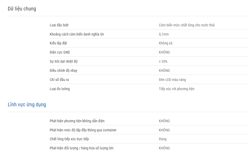The image size is (248, 152).
Task: Select the 'Loại đặc biệt' row label
Action: [59, 25]
